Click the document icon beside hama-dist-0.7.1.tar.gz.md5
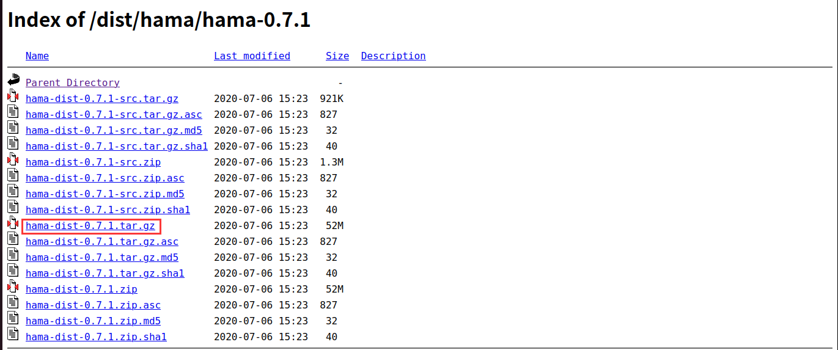The width and height of the screenshot is (838, 350). point(13,254)
